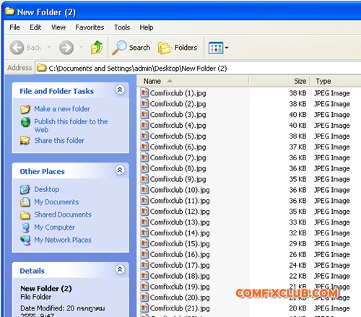Collapse the Other Places panel
This screenshot has height=317, width=361.
pos(120,170)
